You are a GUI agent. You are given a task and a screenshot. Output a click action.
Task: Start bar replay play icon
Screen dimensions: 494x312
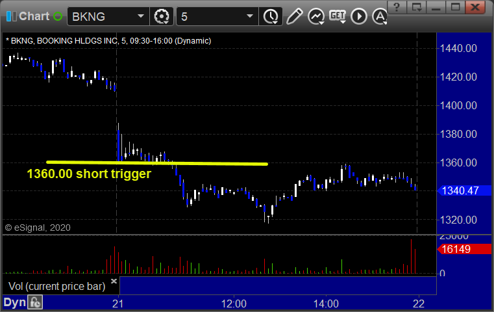359,16
